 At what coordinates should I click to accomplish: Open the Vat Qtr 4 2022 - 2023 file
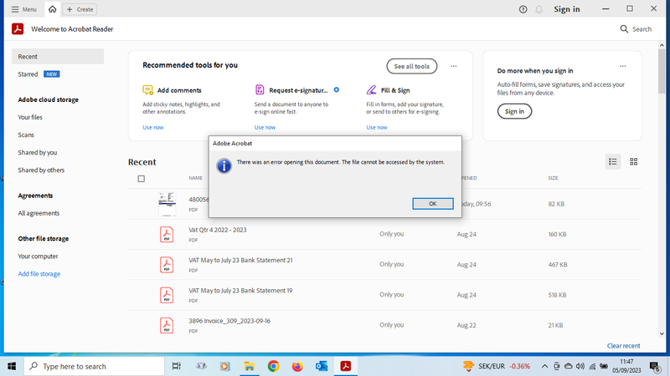(x=218, y=230)
